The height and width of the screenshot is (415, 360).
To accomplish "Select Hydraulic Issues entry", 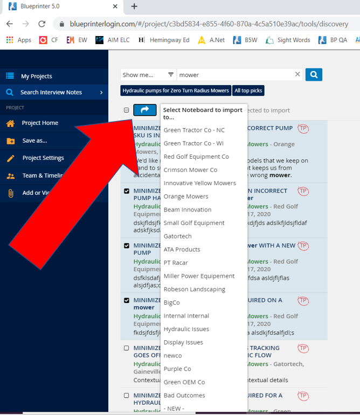I will point(186,329).
